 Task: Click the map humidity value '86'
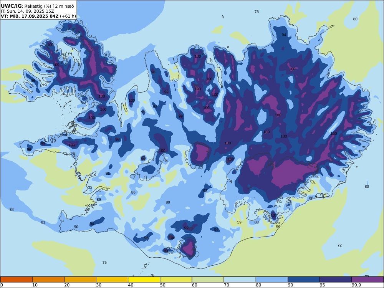point(133,192)
